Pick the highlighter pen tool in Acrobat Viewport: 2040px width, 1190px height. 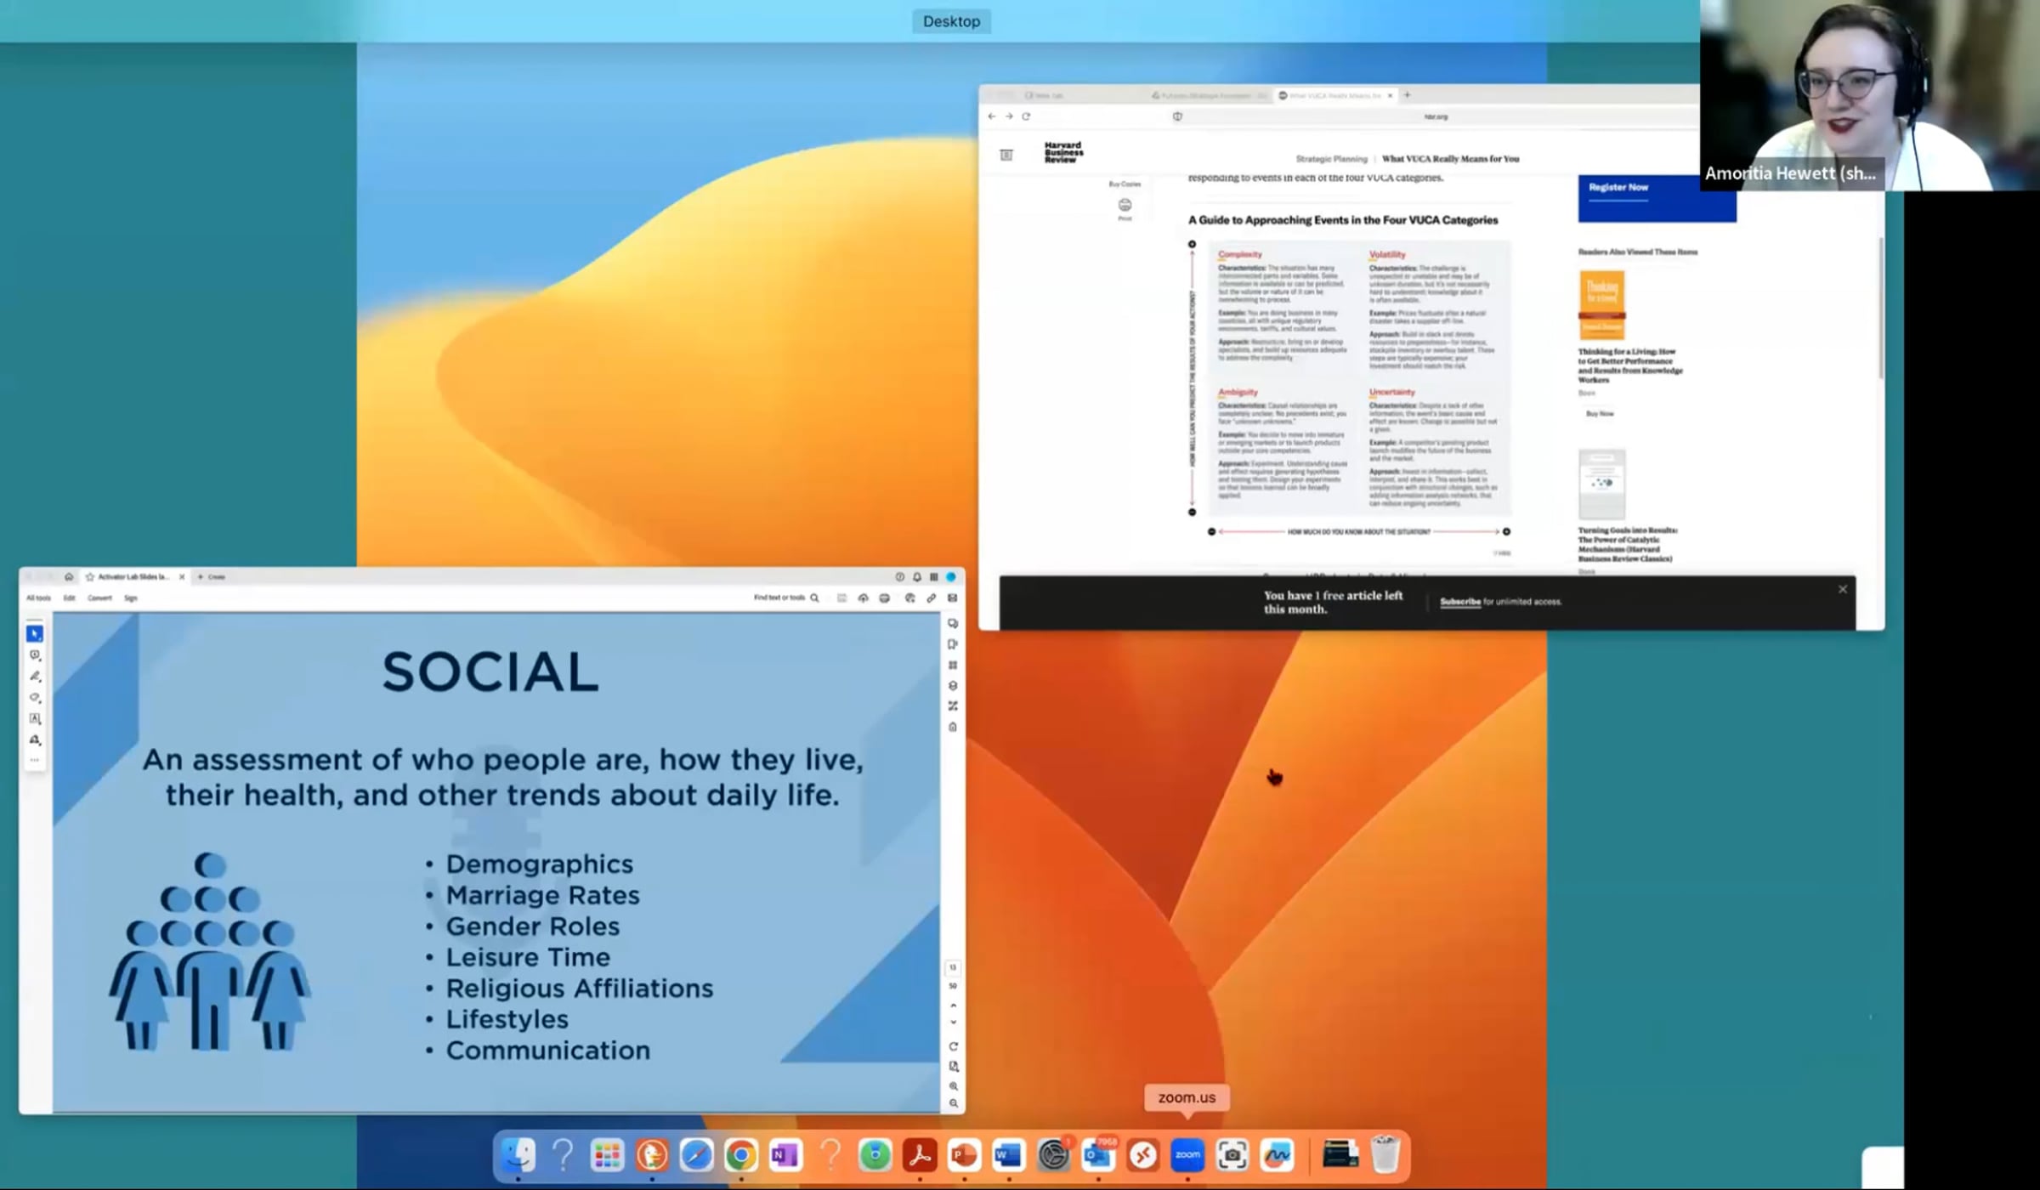pos(35,676)
